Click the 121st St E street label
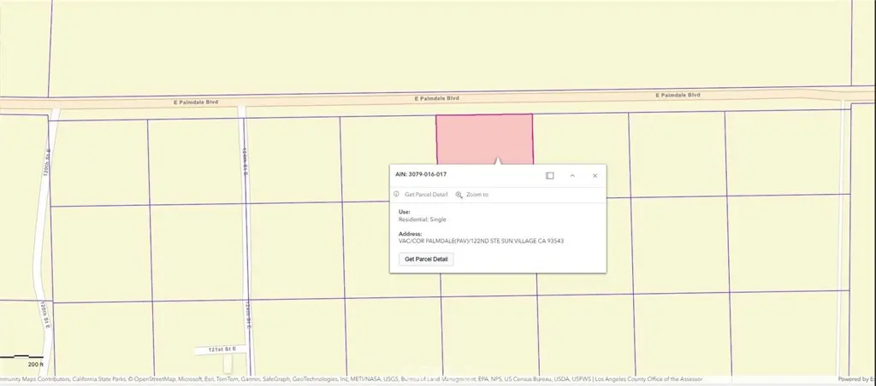The width and height of the screenshot is (876, 386). pos(222,349)
